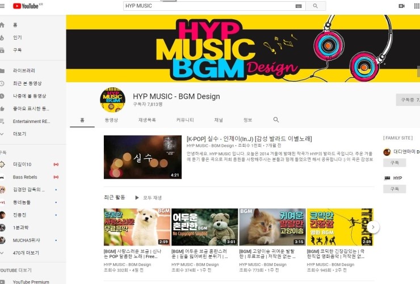Viewport: 420px width, 284px height.
Task: Open the white puppy BGM thumbnail
Action: 137,227
